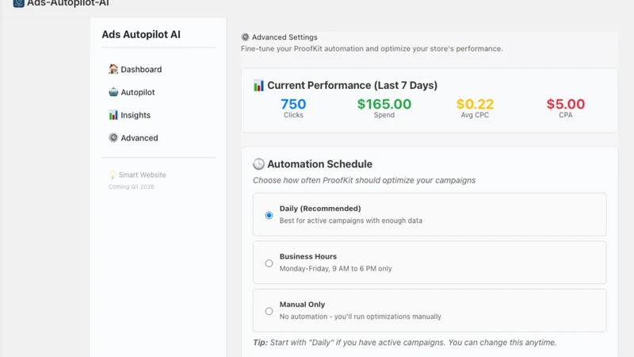Click the Smart Website lightbulb icon
The width and height of the screenshot is (634, 357).
[x=113, y=175]
